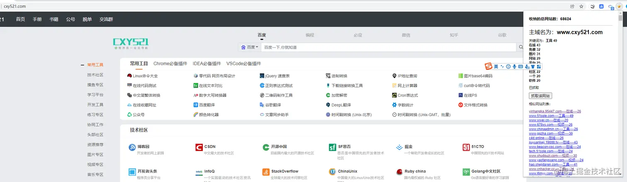Click the search magnifier icon

pos(521,47)
